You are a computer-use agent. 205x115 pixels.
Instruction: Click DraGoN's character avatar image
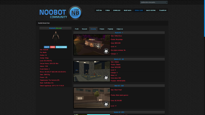point(55,38)
